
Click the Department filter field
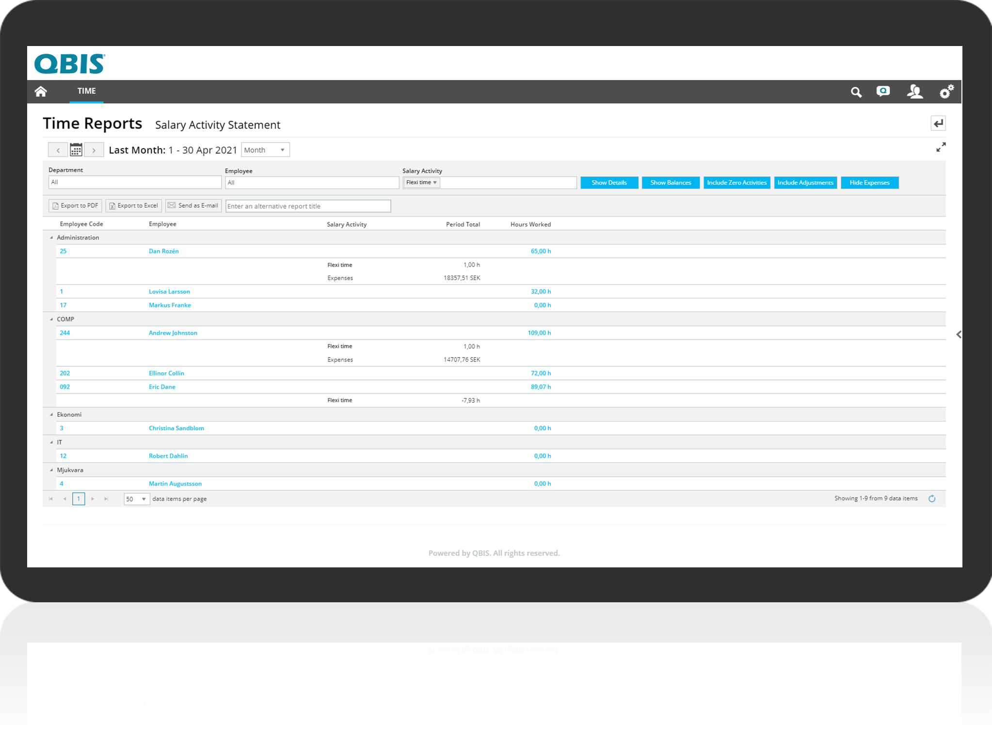click(135, 182)
